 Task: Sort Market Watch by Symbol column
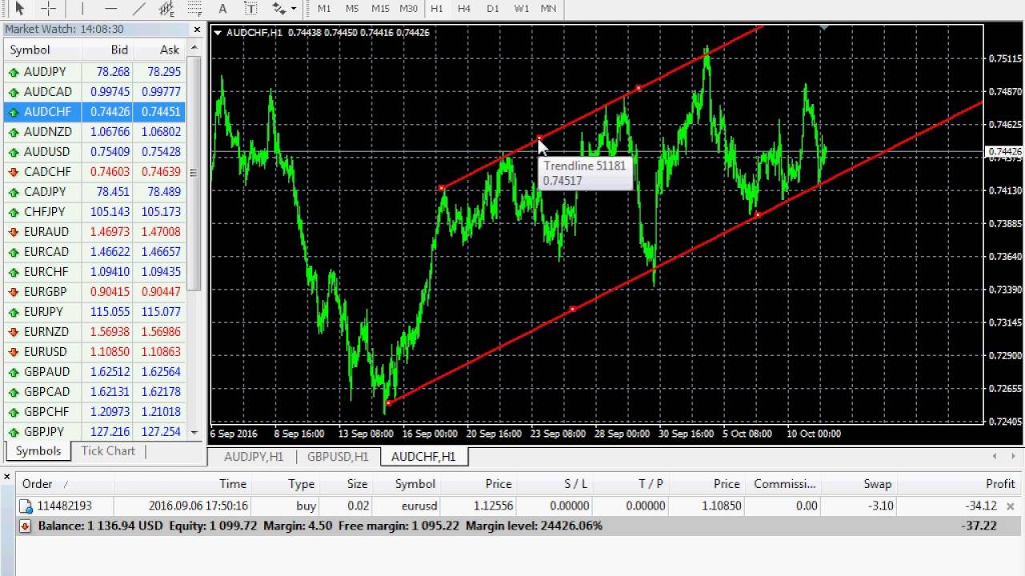click(42, 50)
